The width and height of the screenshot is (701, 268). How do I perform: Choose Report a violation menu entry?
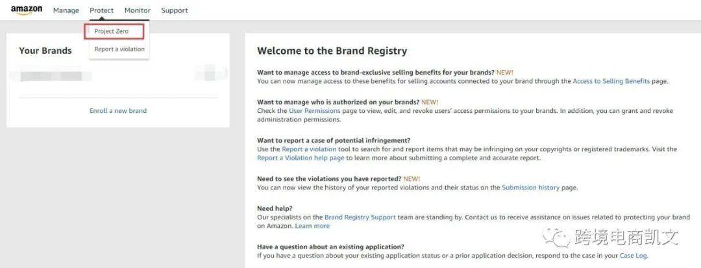[119, 49]
